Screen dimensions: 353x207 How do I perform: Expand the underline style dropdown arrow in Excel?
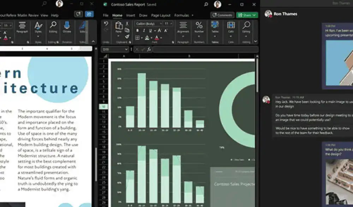point(155,31)
